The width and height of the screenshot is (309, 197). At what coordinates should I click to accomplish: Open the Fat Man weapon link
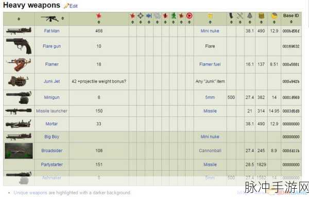(51, 31)
